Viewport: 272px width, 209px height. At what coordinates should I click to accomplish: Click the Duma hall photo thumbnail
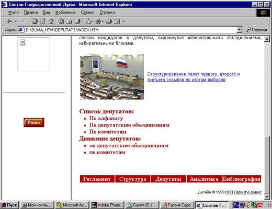point(112,77)
